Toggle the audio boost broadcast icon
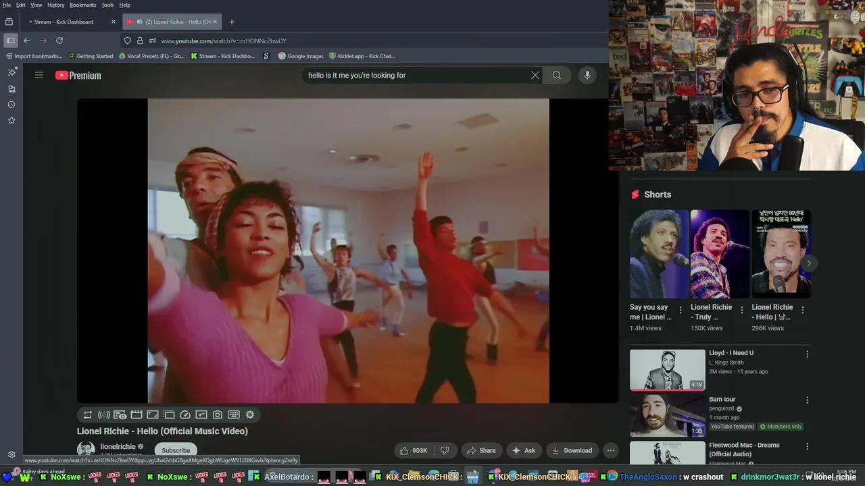Viewport: 865px width, 486px height. (x=104, y=414)
